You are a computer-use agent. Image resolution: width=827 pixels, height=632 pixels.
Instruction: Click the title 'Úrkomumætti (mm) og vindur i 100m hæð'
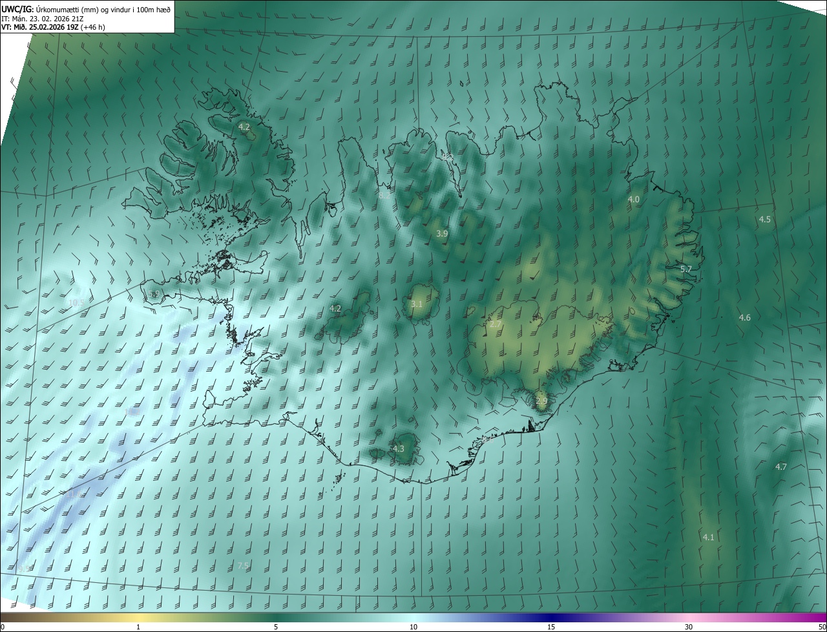[x=103, y=9]
